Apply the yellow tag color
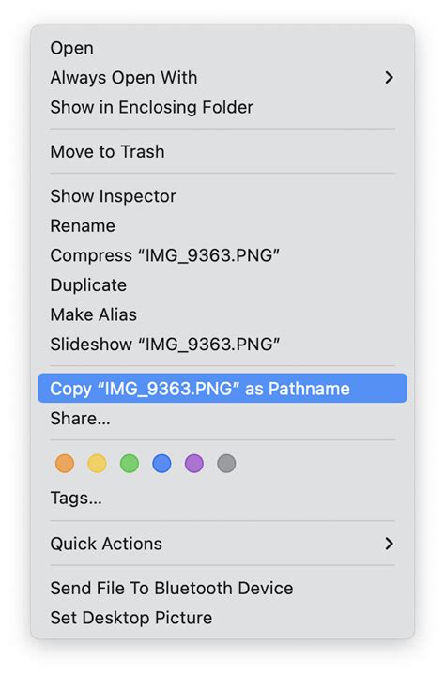 point(97,464)
